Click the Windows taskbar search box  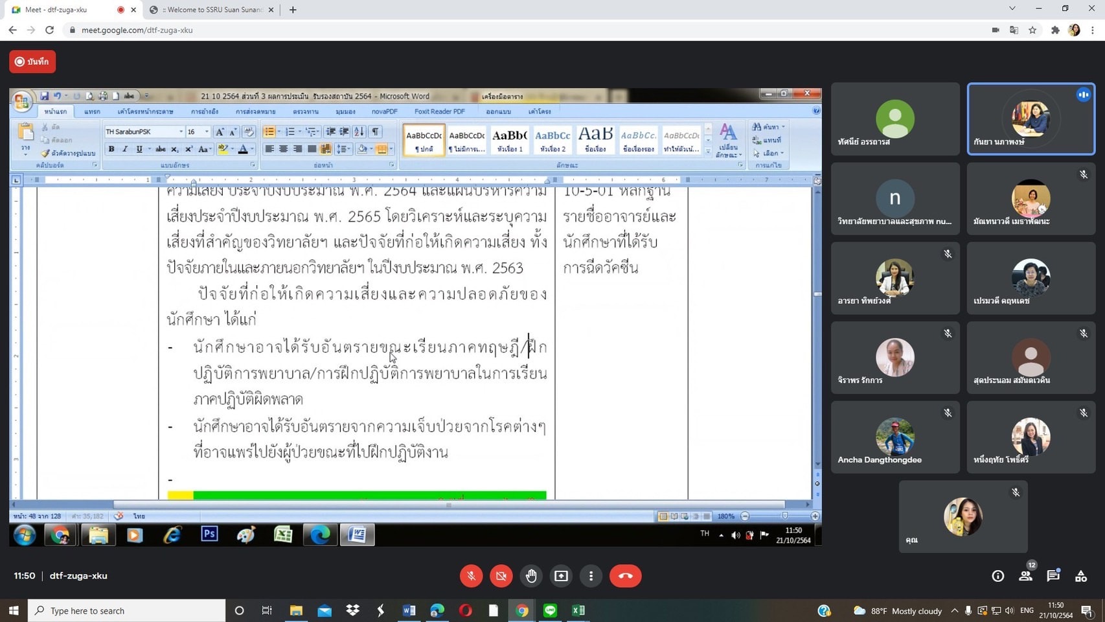pos(127,610)
